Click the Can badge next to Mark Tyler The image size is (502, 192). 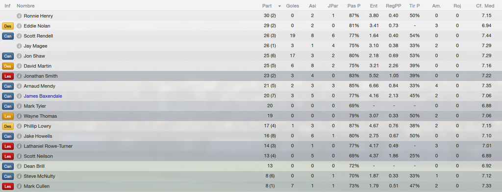pos(8,106)
